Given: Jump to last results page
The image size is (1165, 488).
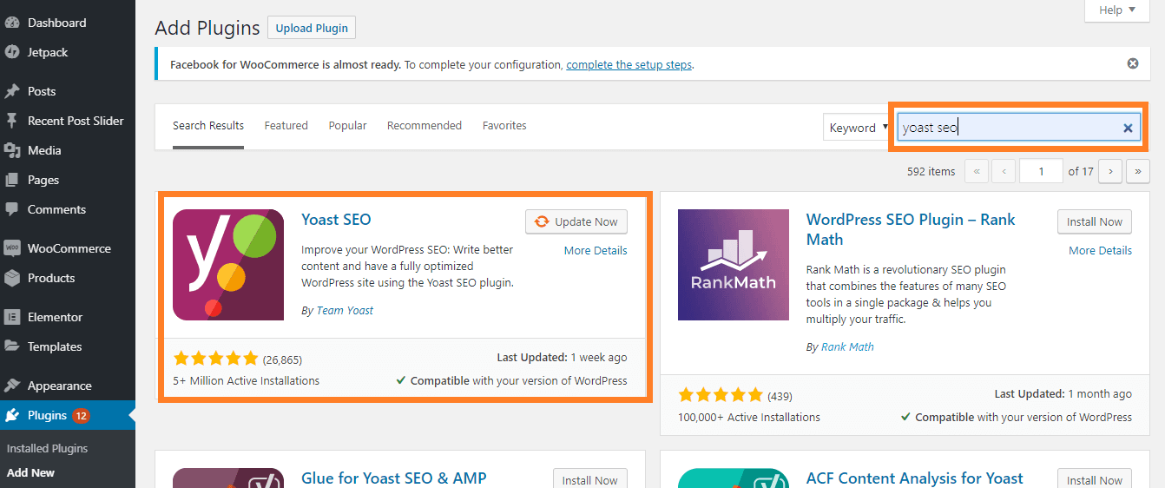Looking at the screenshot, I should pyautogui.click(x=1138, y=171).
